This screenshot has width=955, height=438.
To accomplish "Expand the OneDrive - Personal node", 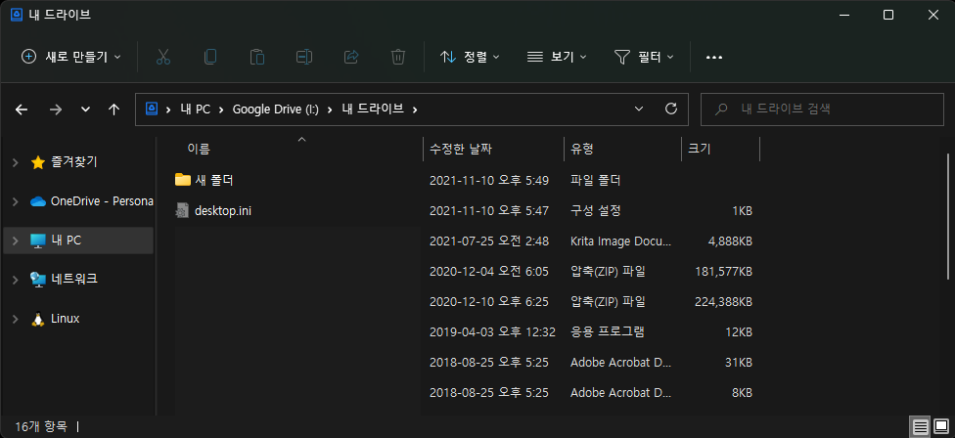I will tap(16, 201).
